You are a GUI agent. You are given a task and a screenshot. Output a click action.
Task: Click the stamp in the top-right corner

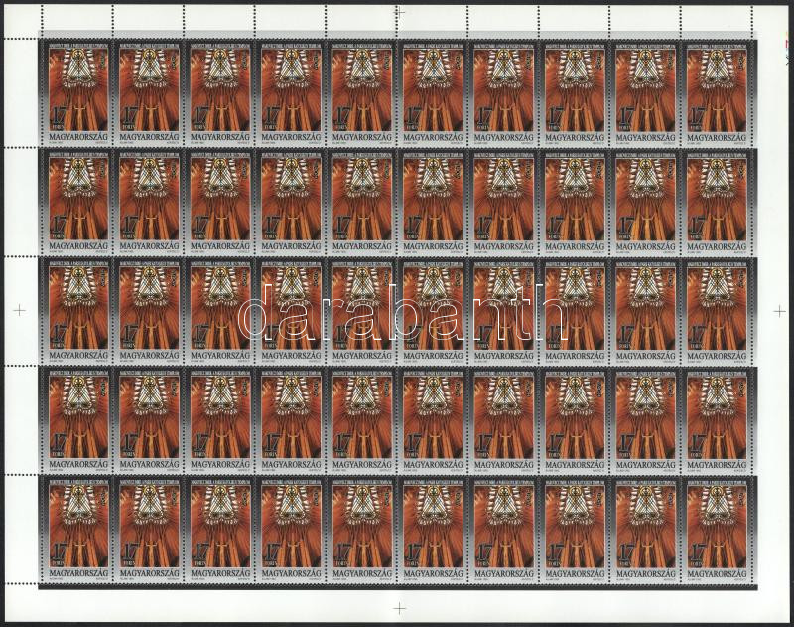pyautogui.click(x=716, y=91)
